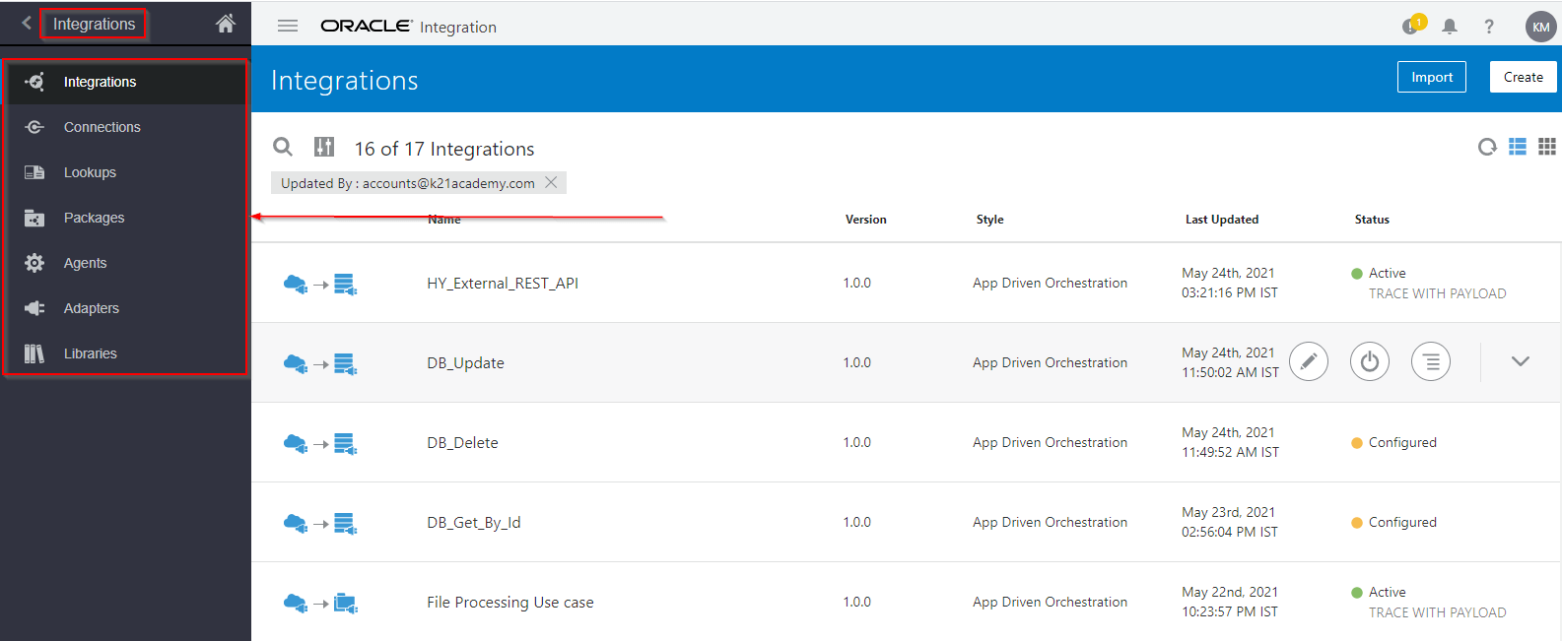Activate DB_Update using the power button
Viewport: 1562px width, 641px height.
click(x=1370, y=361)
